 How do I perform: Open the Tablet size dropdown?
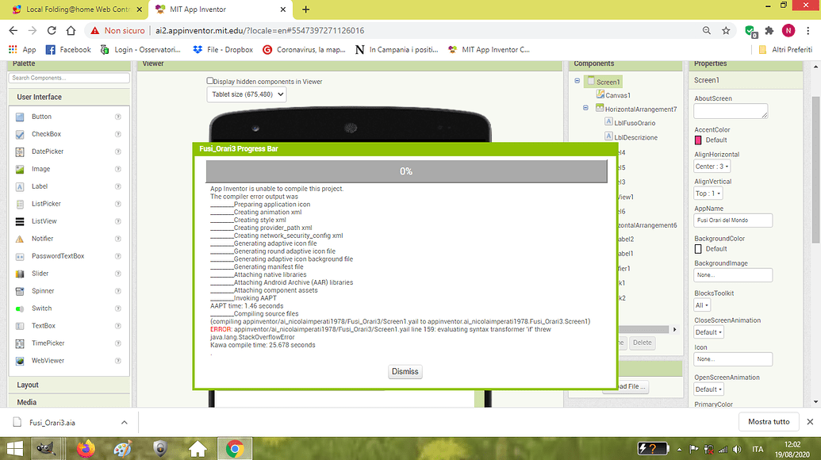[x=246, y=94]
